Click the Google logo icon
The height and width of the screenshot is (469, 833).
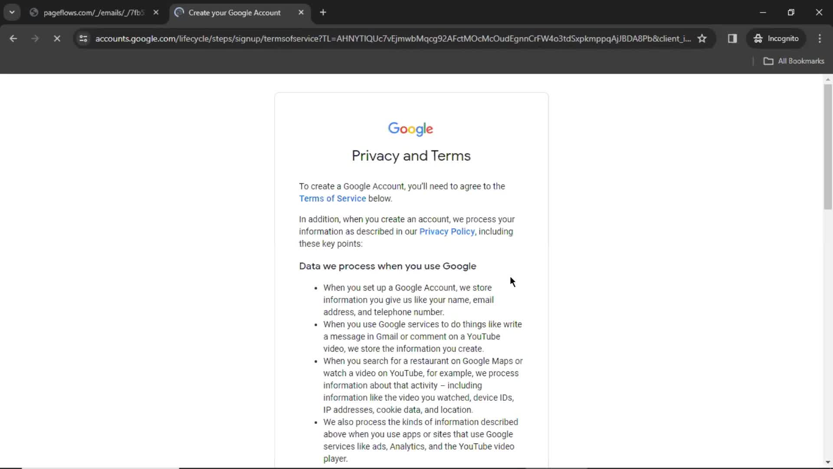[411, 129]
